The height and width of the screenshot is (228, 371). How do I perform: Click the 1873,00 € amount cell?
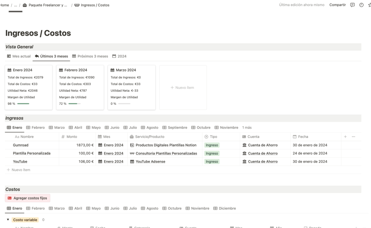(x=78, y=145)
